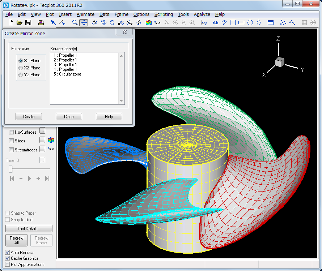Viewport: 322px width, 271px height.
Task: Click Close in Mirror Zone dialog
Action: 69,116
